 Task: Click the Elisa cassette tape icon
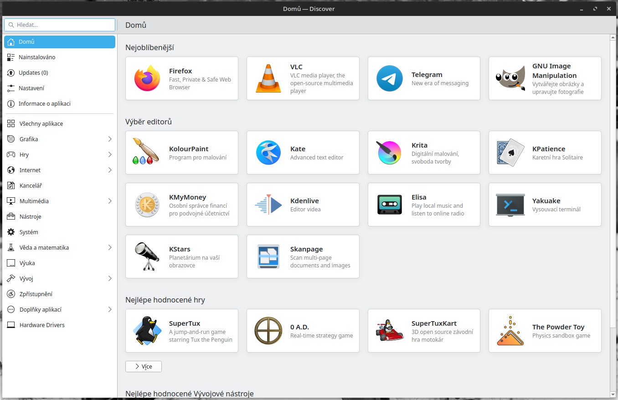[390, 205]
